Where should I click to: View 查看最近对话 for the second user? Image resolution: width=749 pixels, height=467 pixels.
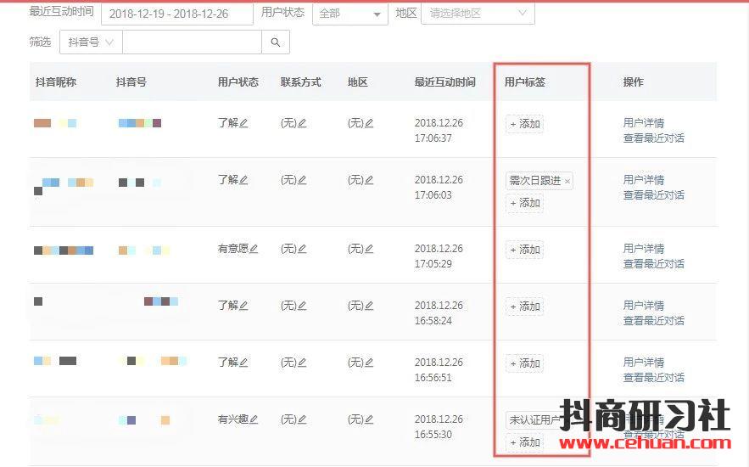653,195
